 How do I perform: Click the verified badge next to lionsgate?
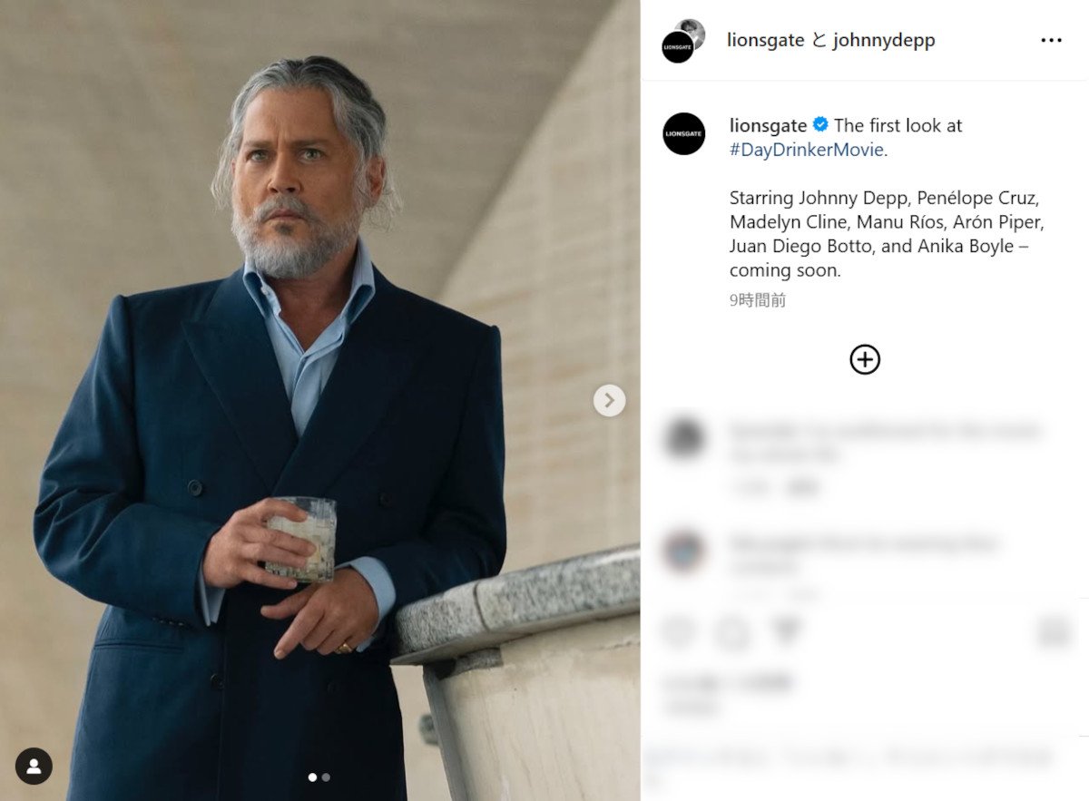click(x=819, y=126)
